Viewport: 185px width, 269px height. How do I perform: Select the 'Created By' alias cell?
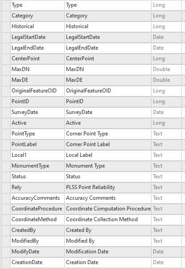point(108,230)
